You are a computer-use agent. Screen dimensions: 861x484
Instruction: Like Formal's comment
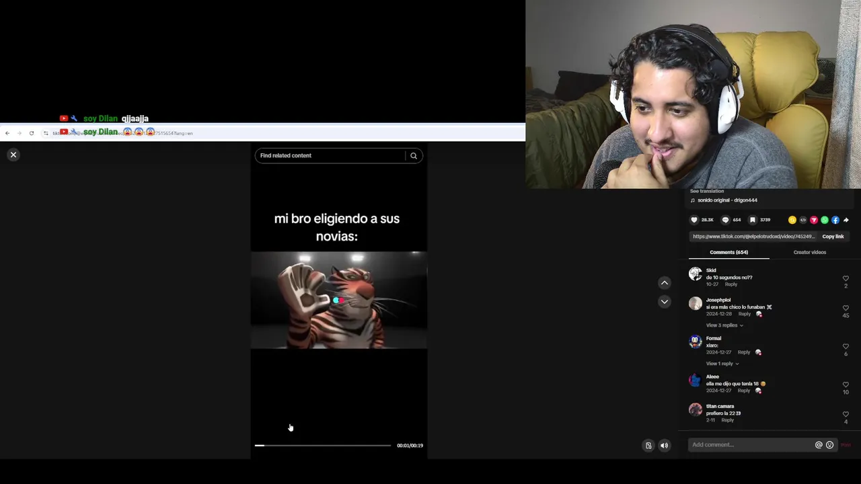846,347
